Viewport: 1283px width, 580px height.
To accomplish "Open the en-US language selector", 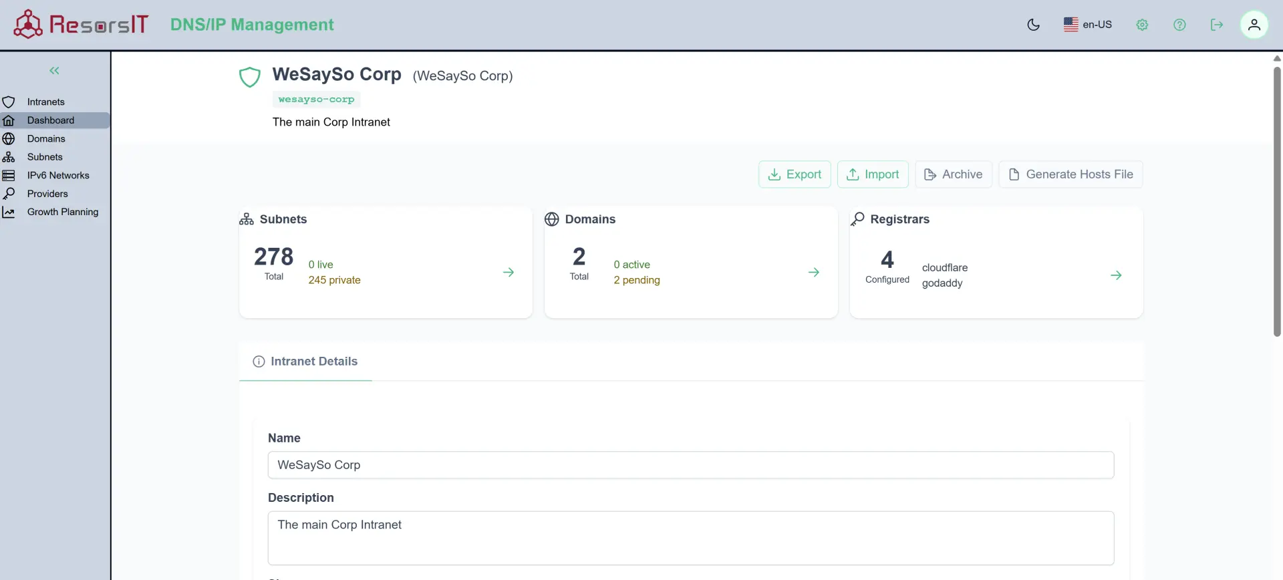I will coord(1087,25).
